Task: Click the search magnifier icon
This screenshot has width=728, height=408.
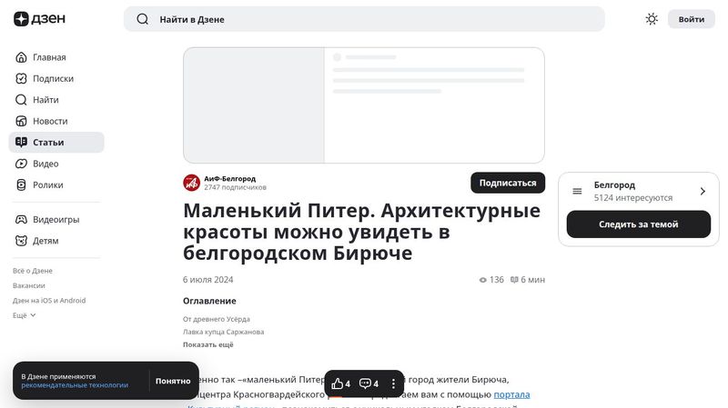Action: [143, 19]
